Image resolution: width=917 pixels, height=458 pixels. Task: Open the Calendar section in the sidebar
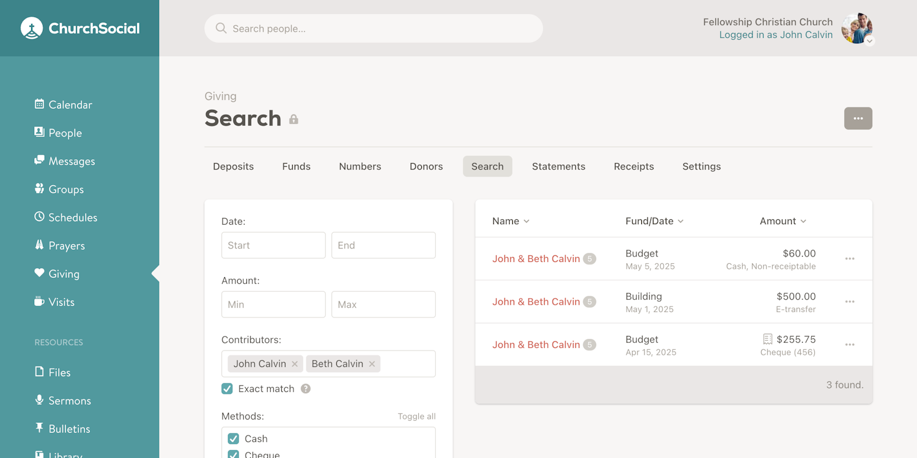[63, 104]
